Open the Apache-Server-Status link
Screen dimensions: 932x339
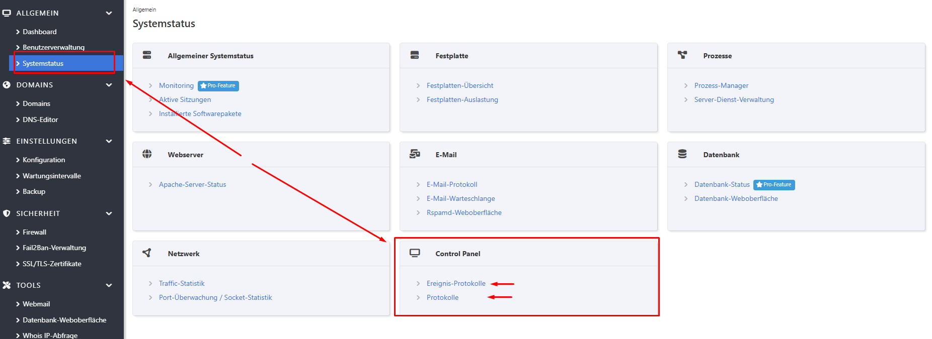(x=192, y=185)
